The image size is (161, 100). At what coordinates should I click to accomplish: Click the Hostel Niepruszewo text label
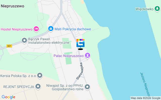[x=17, y=29]
